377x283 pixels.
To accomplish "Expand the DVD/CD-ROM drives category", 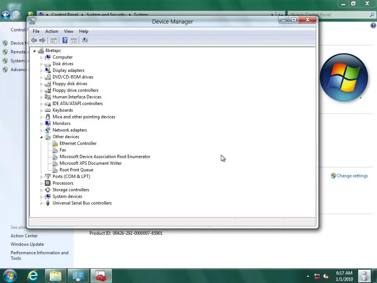I will click(x=41, y=77).
